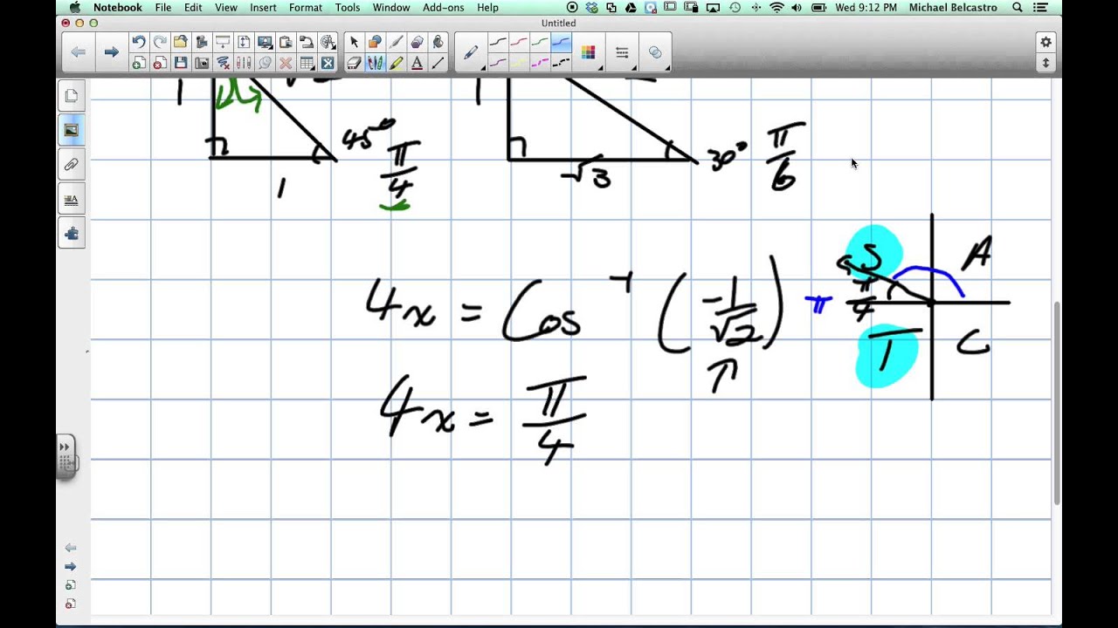1118x628 pixels.
Task: Open the line style dropdown
Action: click(x=623, y=52)
